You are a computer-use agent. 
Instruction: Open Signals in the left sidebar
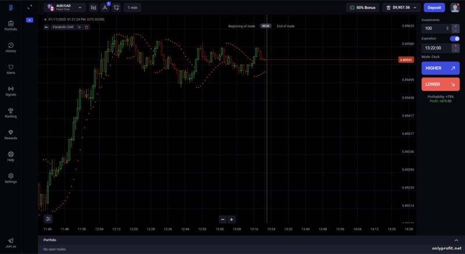click(x=10, y=90)
